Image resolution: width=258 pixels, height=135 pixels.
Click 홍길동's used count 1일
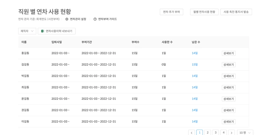(x=164, y=53)
